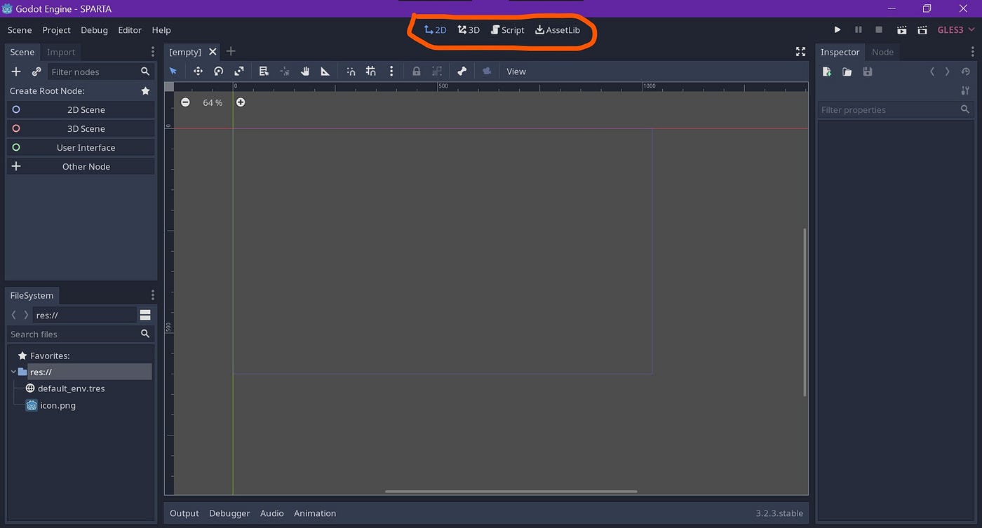Add a new node with plus icon
The width and height of the screenshot is (982, 528).
(16, 72)
